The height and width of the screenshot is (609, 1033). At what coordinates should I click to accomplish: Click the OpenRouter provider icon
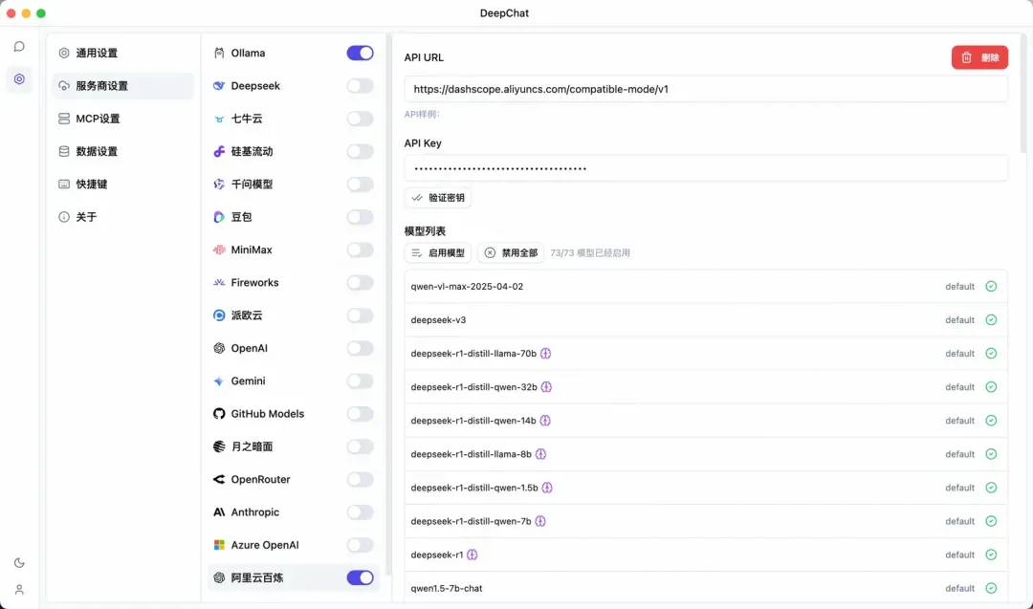click(219, 479)
